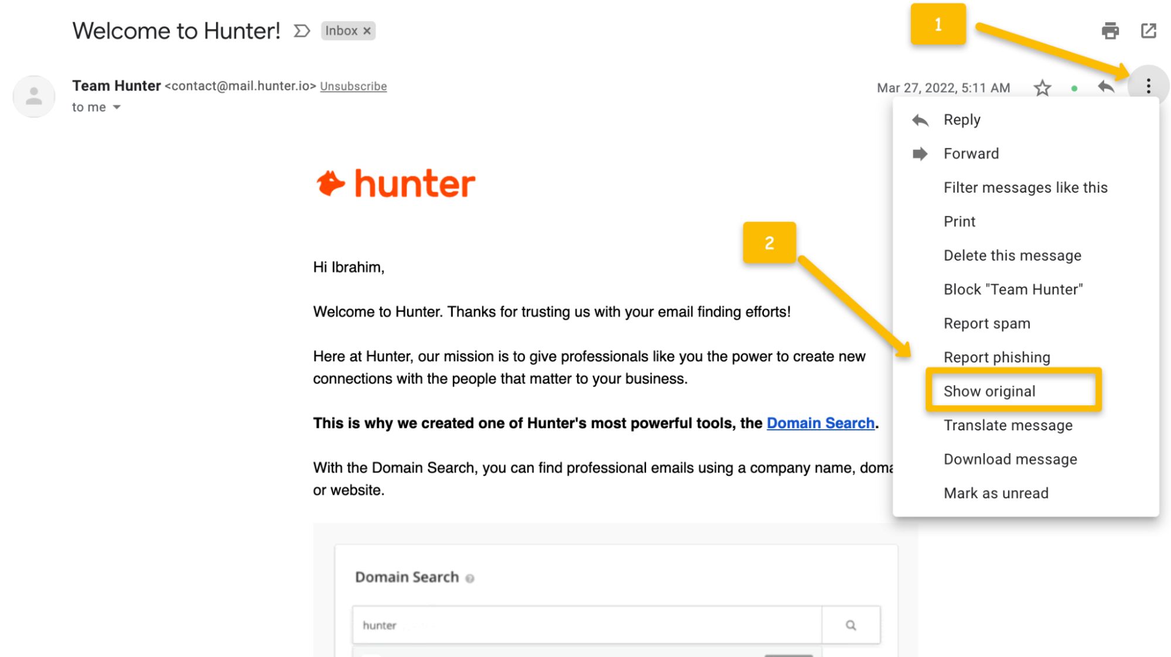Click the Domain Search search button
Image resolution: width=1171 pixels, height=657 pixels.
pos(850,625)
